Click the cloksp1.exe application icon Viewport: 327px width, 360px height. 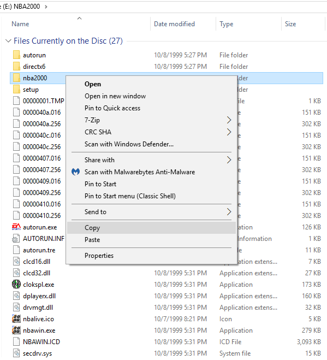pyautogui.click(x=16, y=285)
